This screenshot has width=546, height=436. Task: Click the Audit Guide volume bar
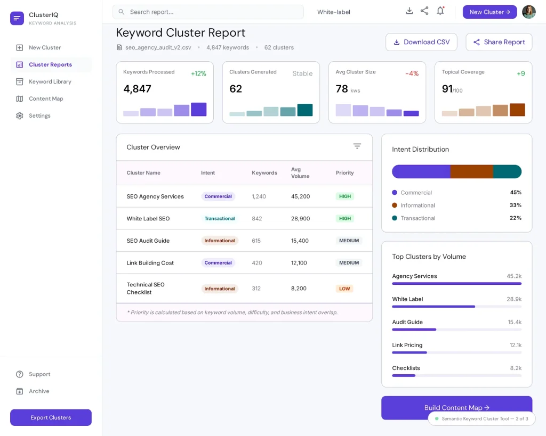[457, 330]
